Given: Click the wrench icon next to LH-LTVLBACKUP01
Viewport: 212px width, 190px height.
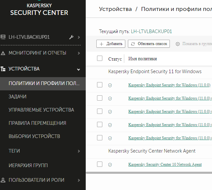Looking at the screenshot, I should [71, 37].
